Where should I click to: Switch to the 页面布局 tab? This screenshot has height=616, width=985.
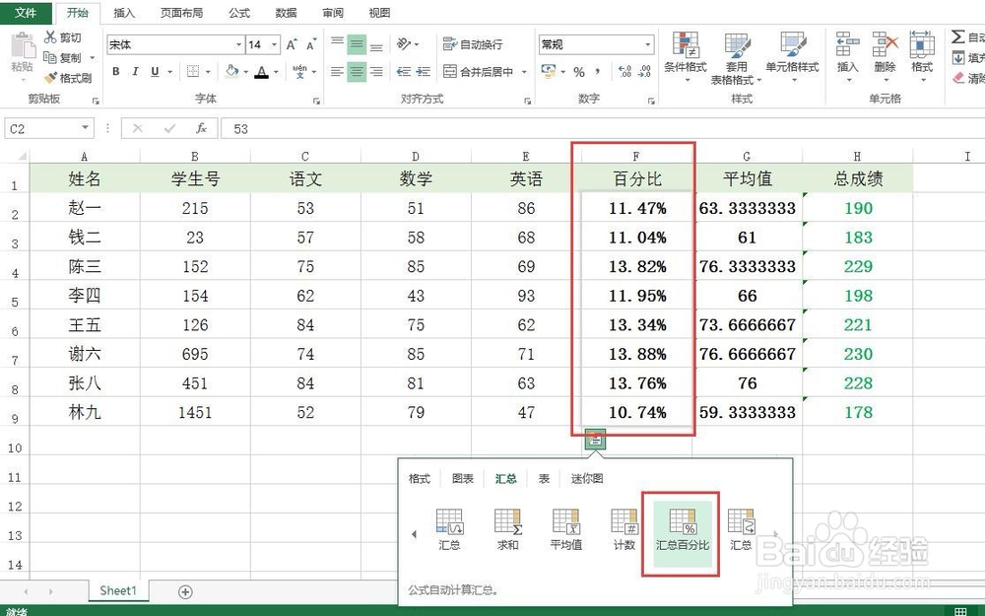pyautogui.click(x=181, y=13)
